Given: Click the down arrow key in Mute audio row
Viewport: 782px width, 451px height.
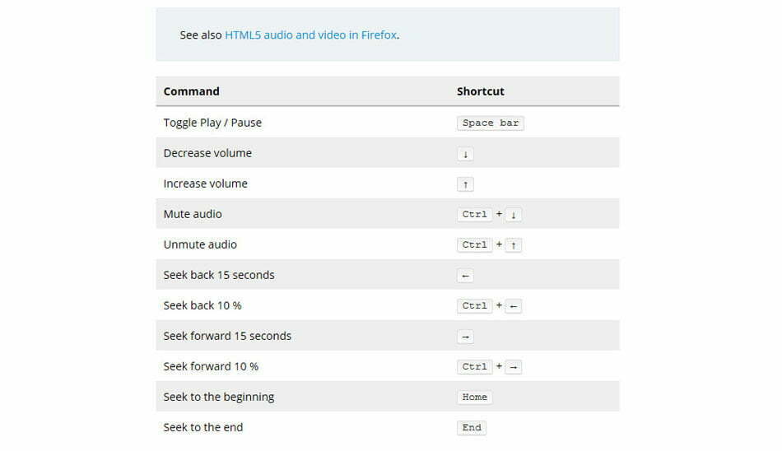Looking at the screenshot, I should coord(513,215).
